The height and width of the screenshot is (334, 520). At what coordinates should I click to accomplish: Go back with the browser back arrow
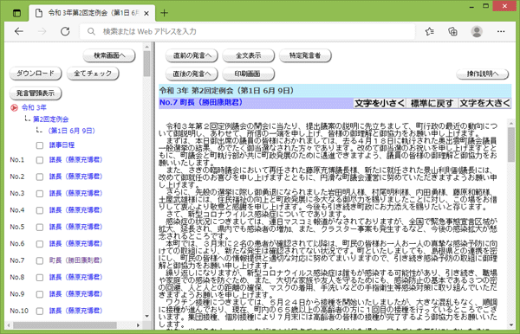(19, 31)
